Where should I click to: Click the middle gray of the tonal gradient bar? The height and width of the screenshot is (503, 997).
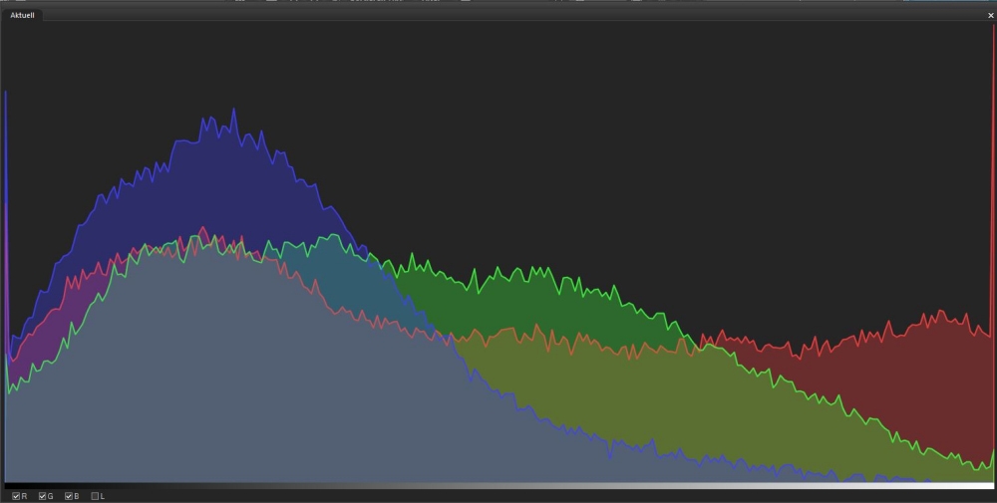point(498,485)
